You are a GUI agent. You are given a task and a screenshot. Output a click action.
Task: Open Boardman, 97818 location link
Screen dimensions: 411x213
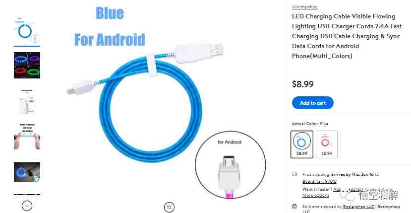319,181
